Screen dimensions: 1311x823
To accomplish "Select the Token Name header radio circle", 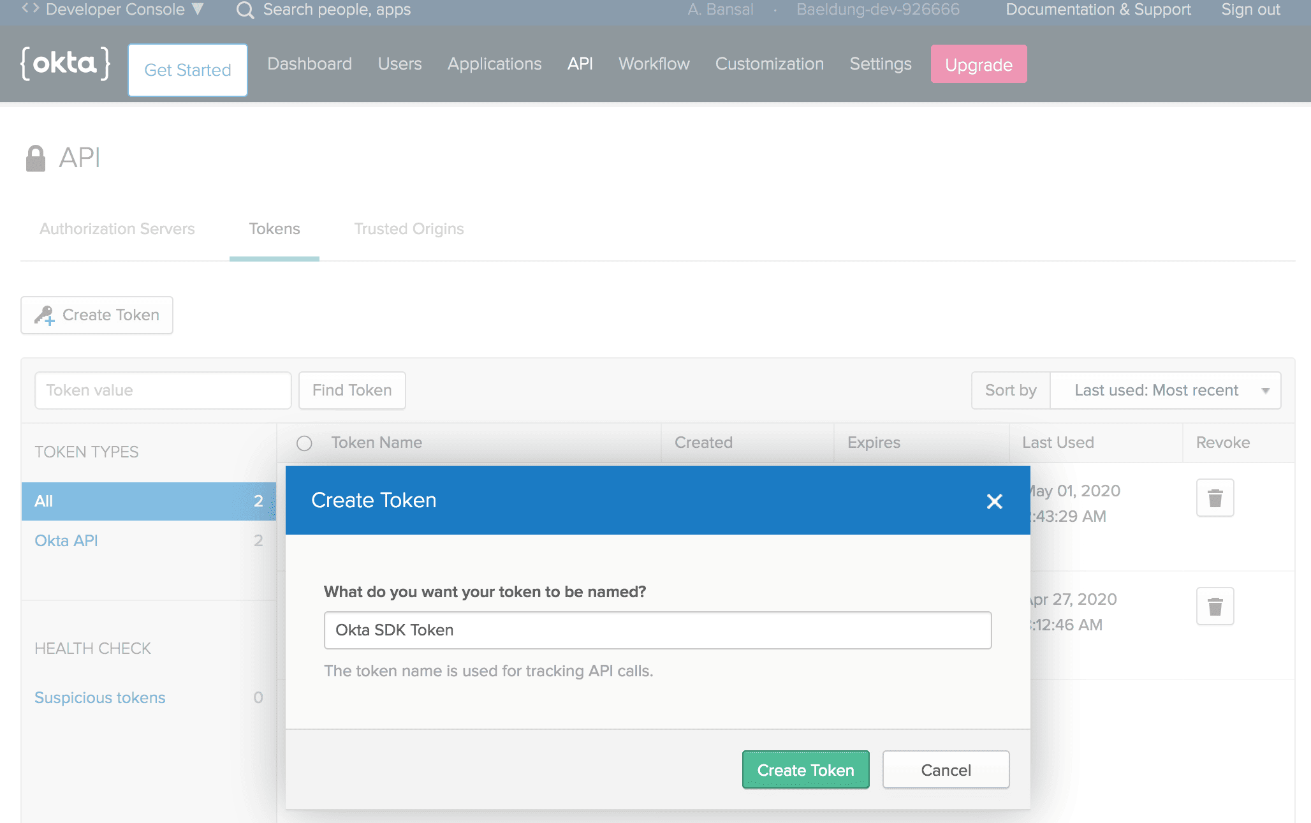I will point(304,443).
